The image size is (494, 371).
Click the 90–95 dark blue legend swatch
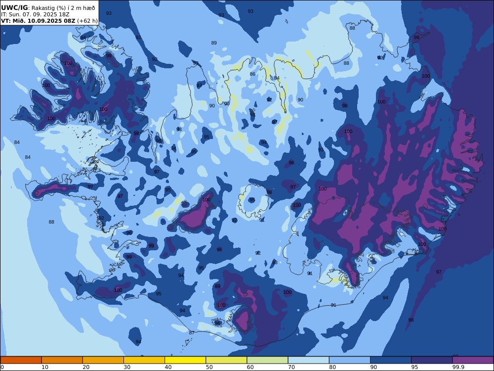click(x=391, y=360)
